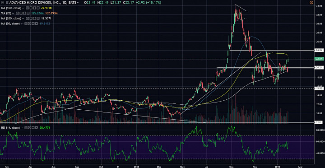
Task: Open settings for MA (100, close)
Action: 31,8
